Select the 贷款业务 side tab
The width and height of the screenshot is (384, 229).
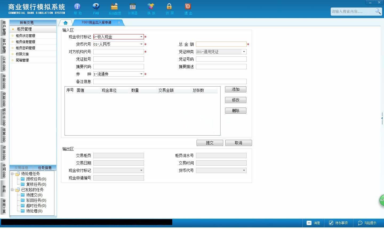pyautogui.click(x=4, y=99)
